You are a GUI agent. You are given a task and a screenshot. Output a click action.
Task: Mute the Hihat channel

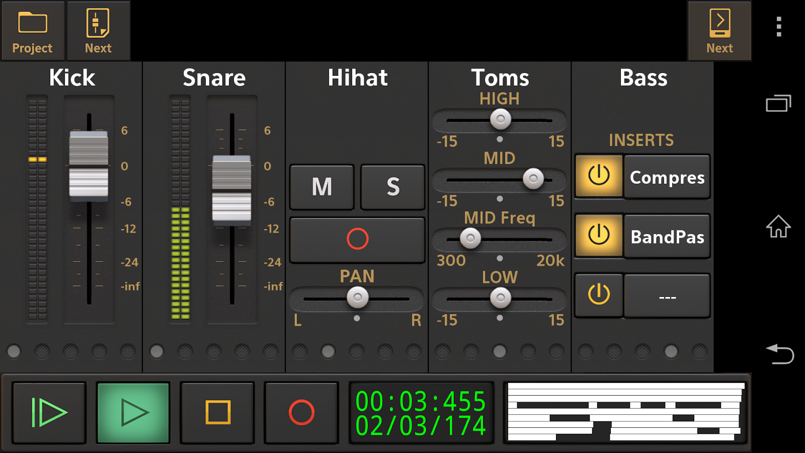pyautogui.click(x=321, y=187)
